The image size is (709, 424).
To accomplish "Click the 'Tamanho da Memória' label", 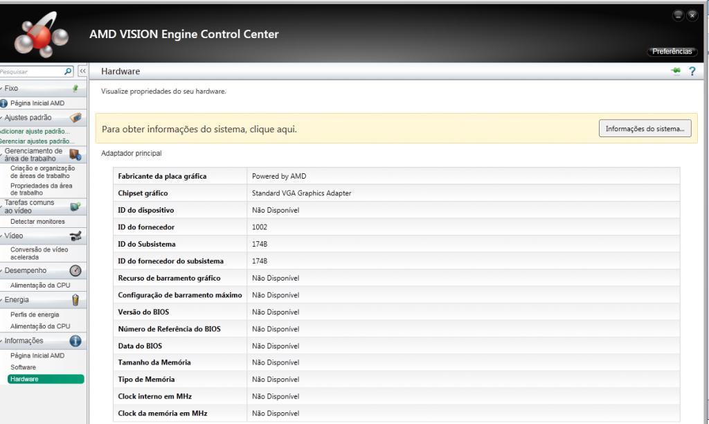I will (x=154, y=362).
